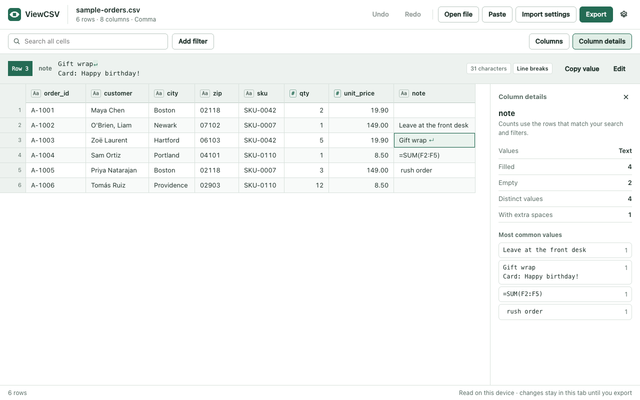Click the Add filter button
The height and width of the screenshot is (400, 640).
tap(193, 41)
